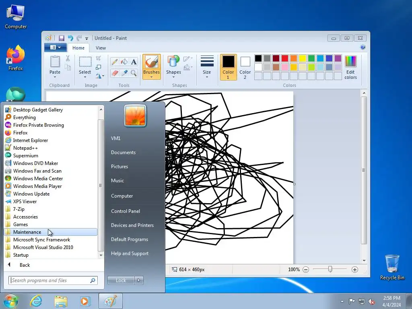Pick the red color swatch
The image size is (412, 309).
285,58
